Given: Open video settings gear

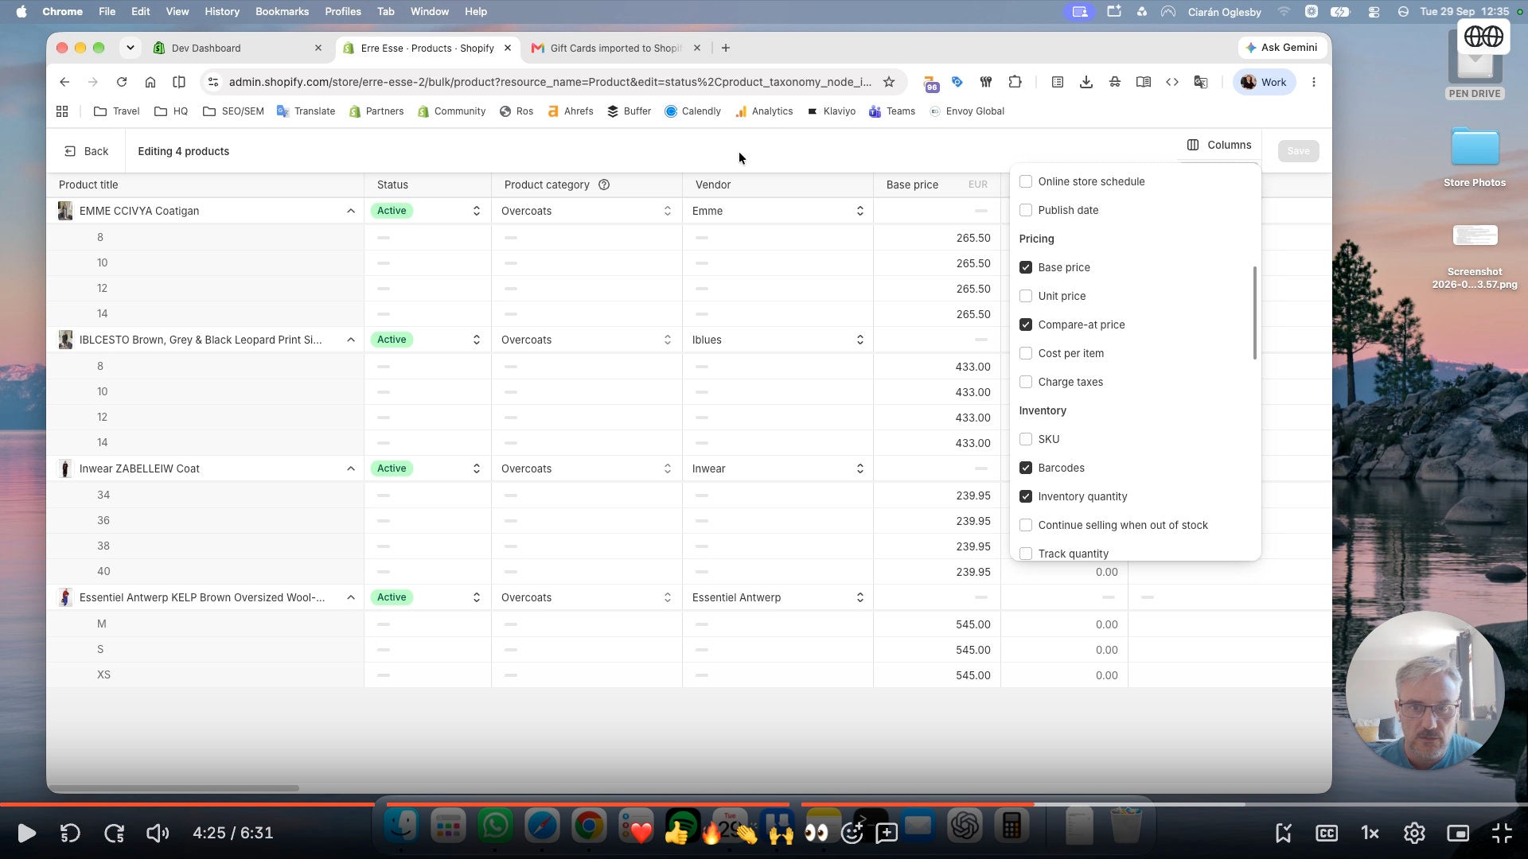Looking at the screenshot, I should tap(1414, 833).
